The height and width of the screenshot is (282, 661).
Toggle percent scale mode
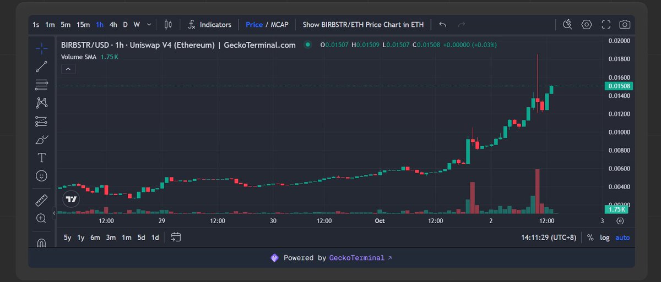pos(590,237)
